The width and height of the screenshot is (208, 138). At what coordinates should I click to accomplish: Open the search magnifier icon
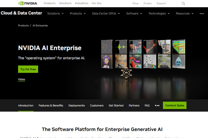(x=183, y=3)
